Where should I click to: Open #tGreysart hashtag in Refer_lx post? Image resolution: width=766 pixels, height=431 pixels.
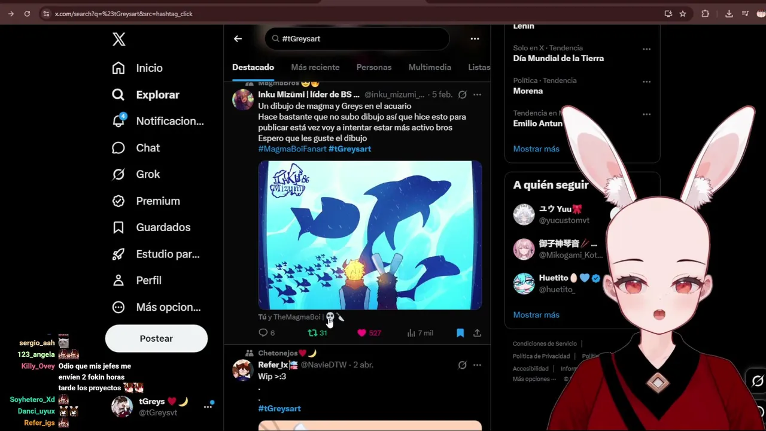(279, 408)
